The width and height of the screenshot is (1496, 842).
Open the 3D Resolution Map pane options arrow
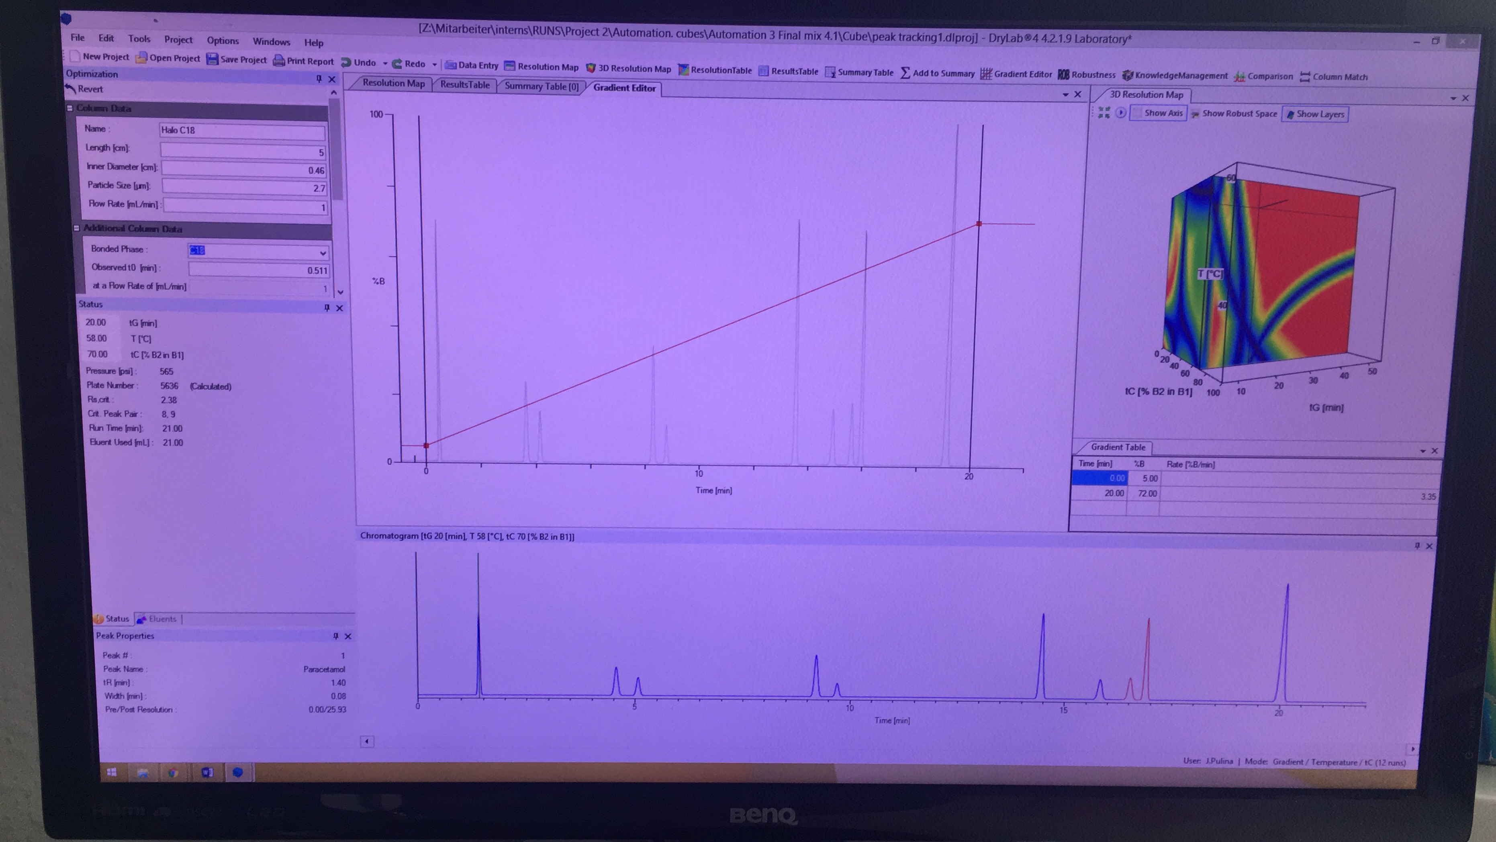coord(1453,98)
